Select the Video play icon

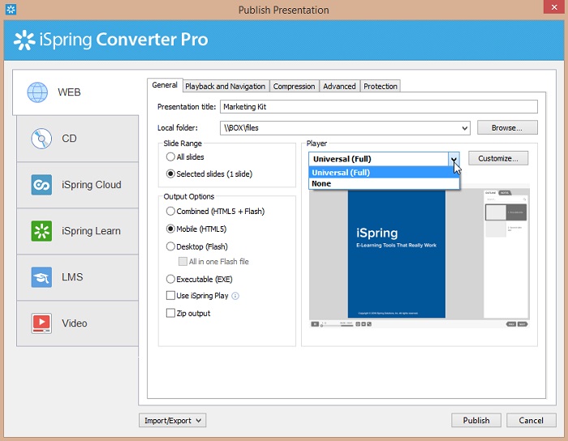coord(41,323)
